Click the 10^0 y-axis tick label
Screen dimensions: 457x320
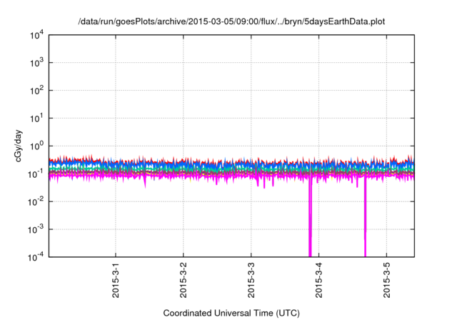pos(36,146)
